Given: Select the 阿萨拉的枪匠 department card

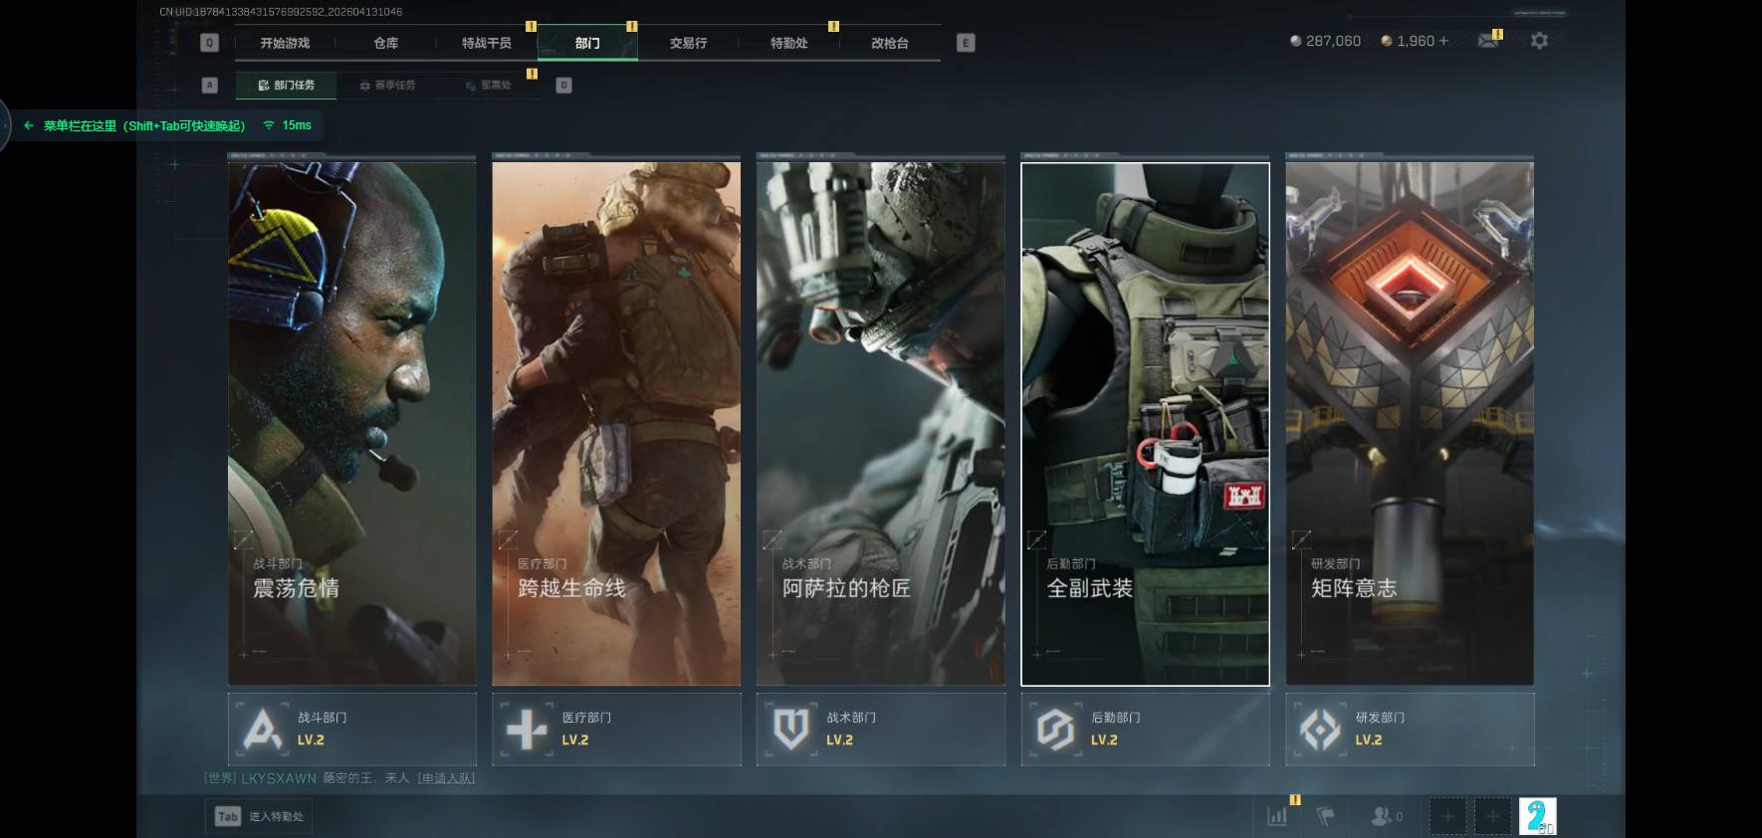Looking at the screenshot, I should [881, 424].
